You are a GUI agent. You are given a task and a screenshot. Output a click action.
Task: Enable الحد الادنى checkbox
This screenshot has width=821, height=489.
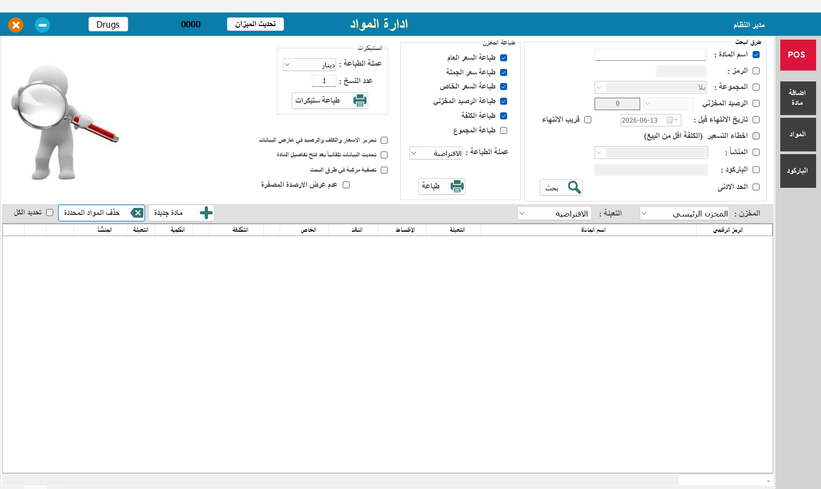[x=756, y=187]
